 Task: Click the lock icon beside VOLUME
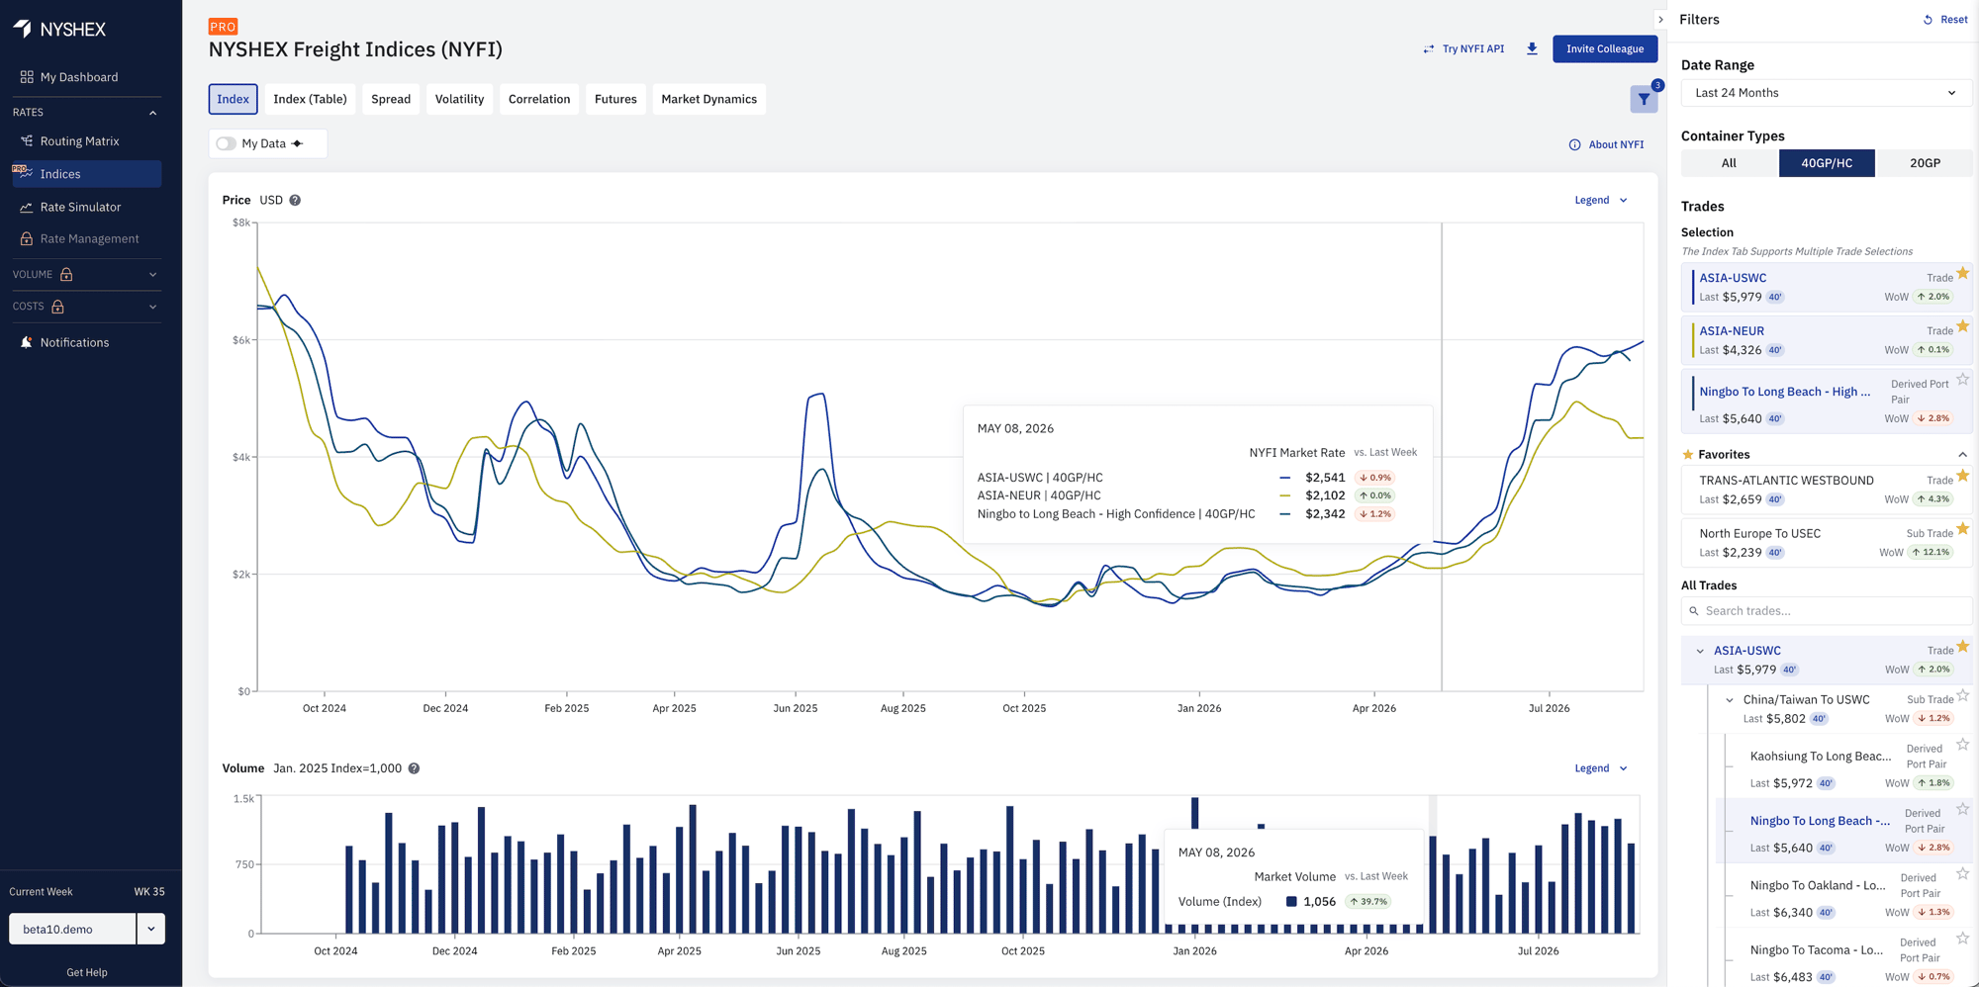pos(66,274)
